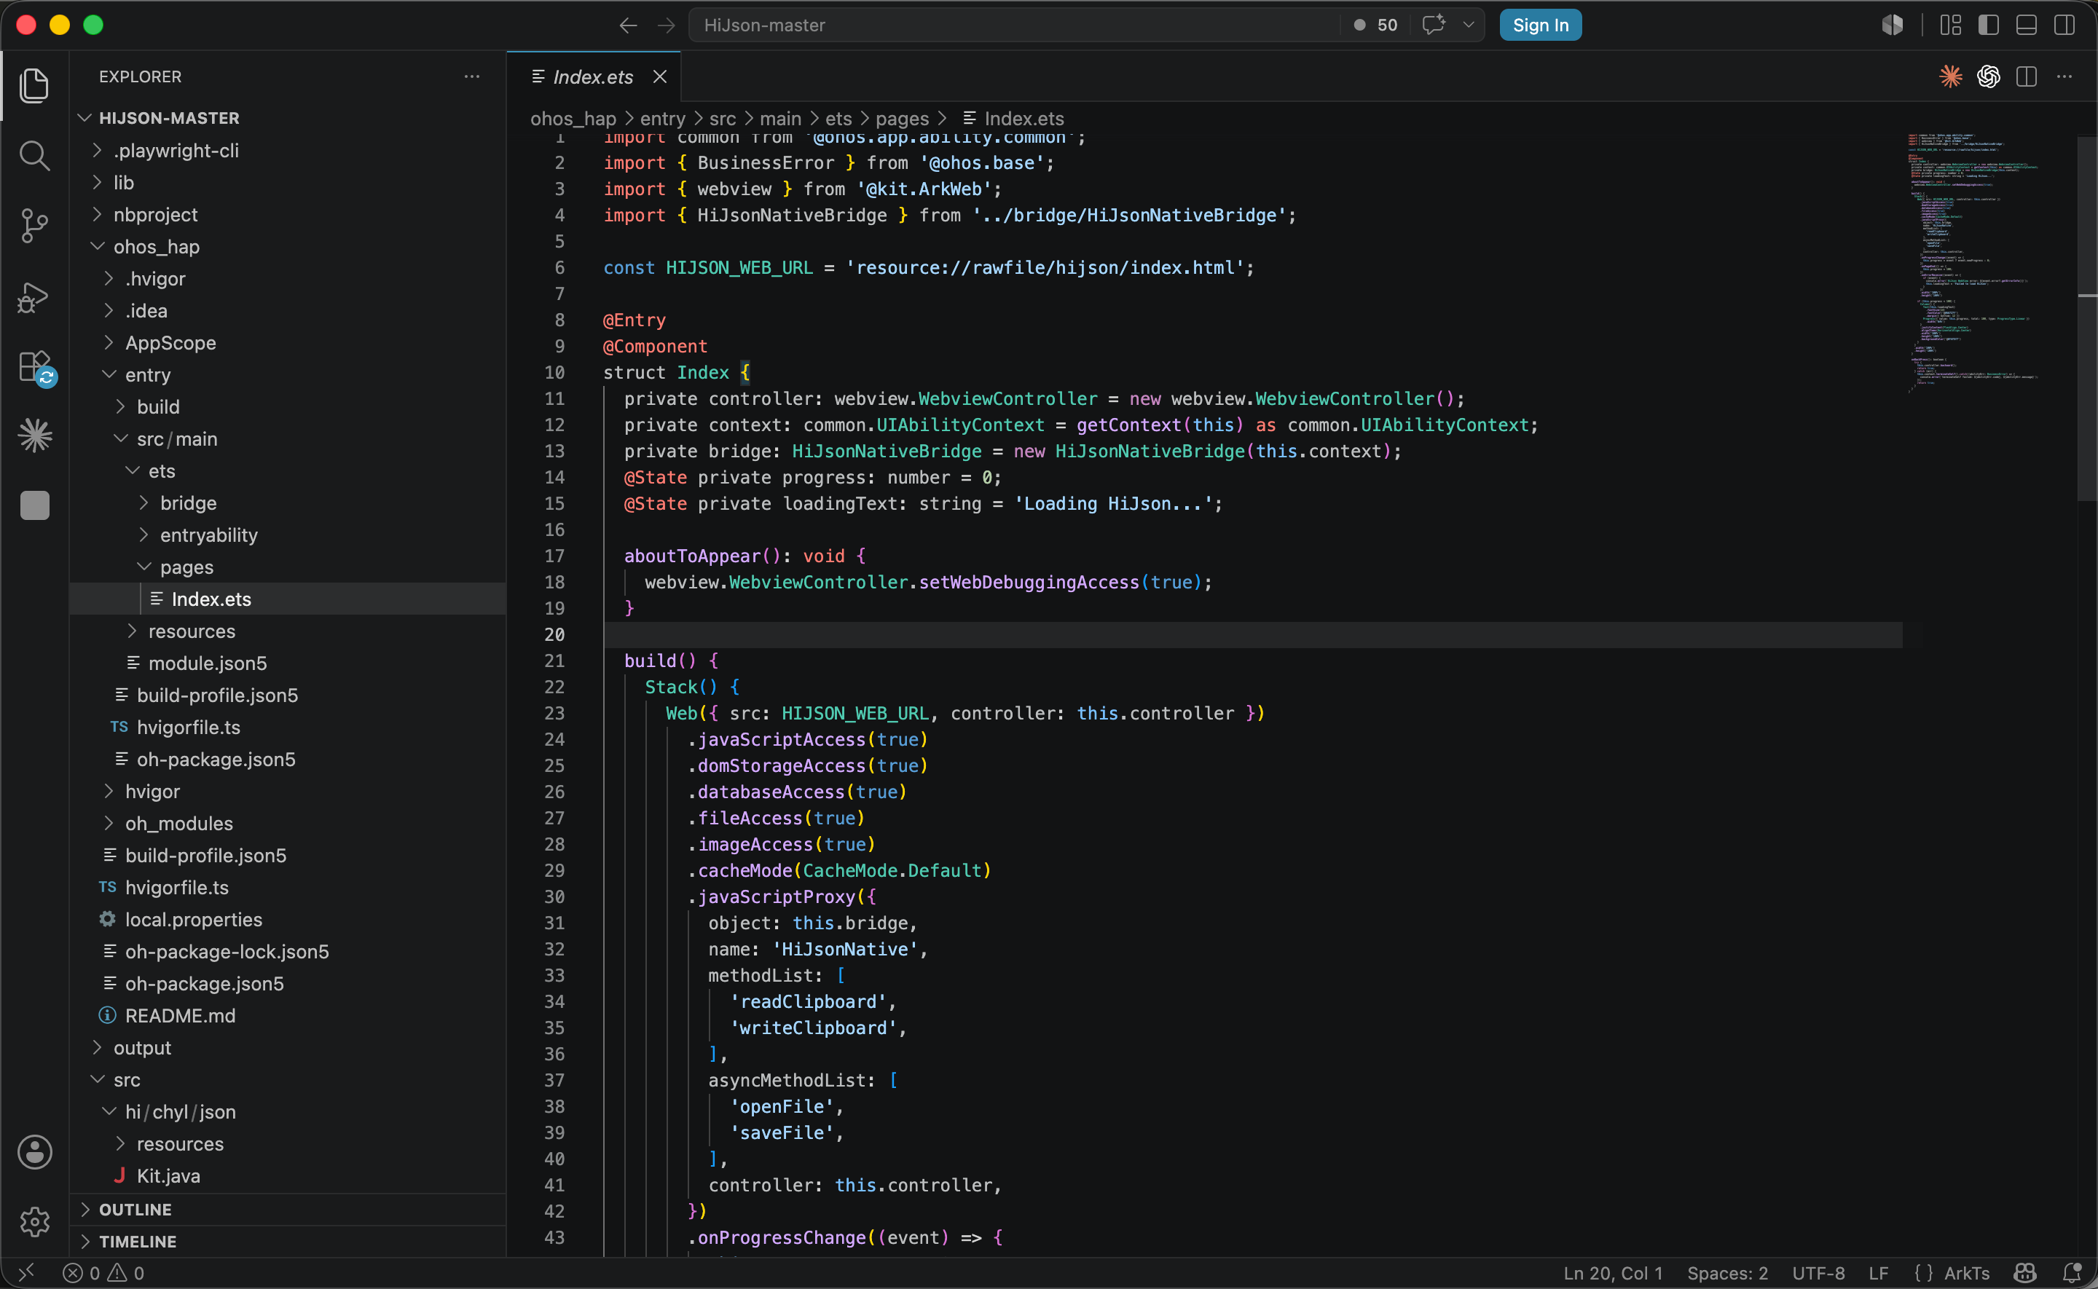
Task: Select the Index.ets editor tab
Action: point(592,76)
